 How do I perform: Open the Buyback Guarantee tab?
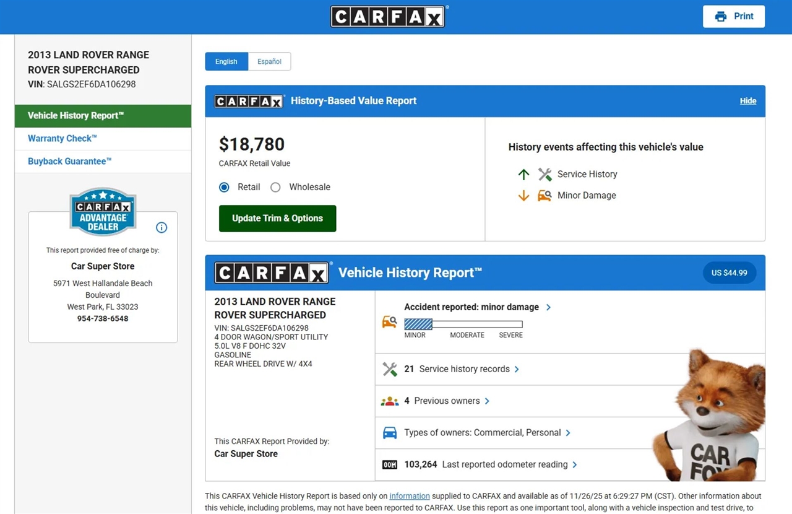coord(70,161)
